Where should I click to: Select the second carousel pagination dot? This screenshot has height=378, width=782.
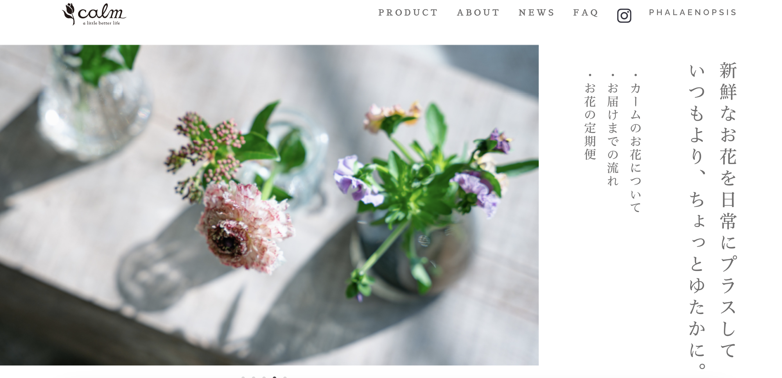pos(254,377)
